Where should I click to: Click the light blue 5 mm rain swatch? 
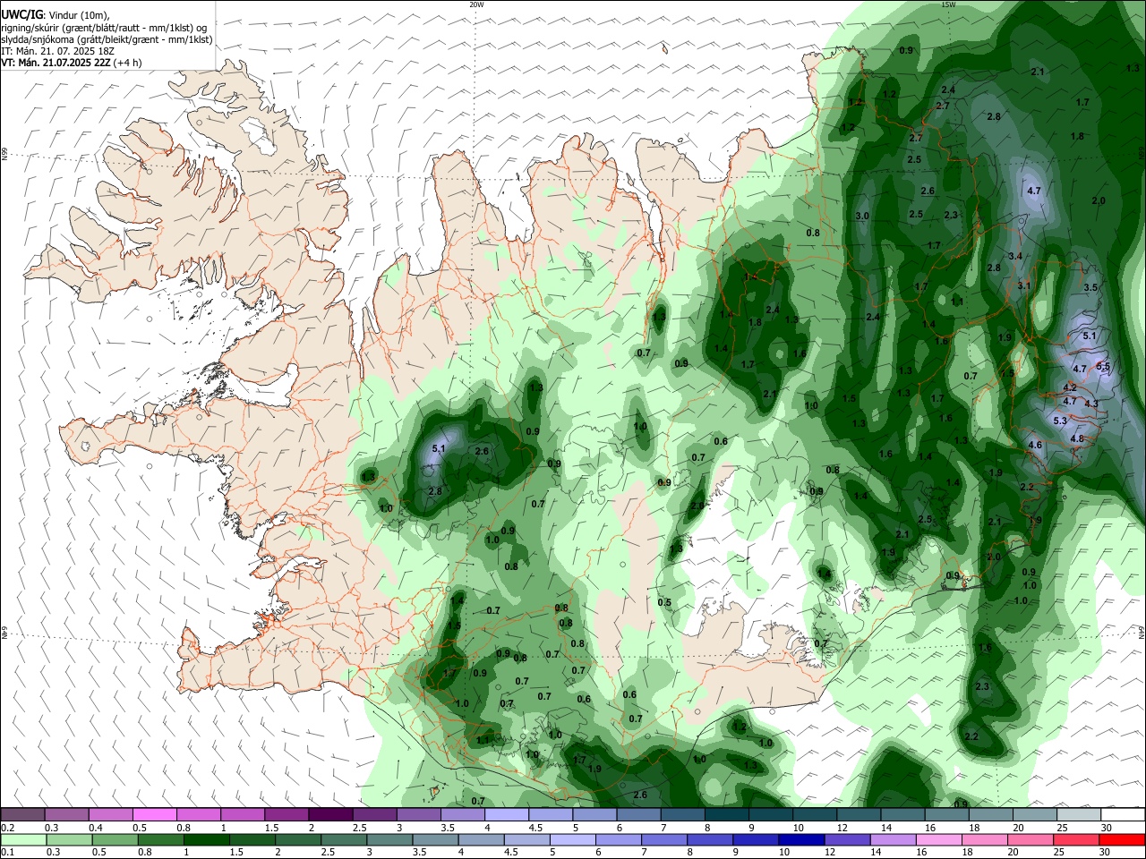573,839
